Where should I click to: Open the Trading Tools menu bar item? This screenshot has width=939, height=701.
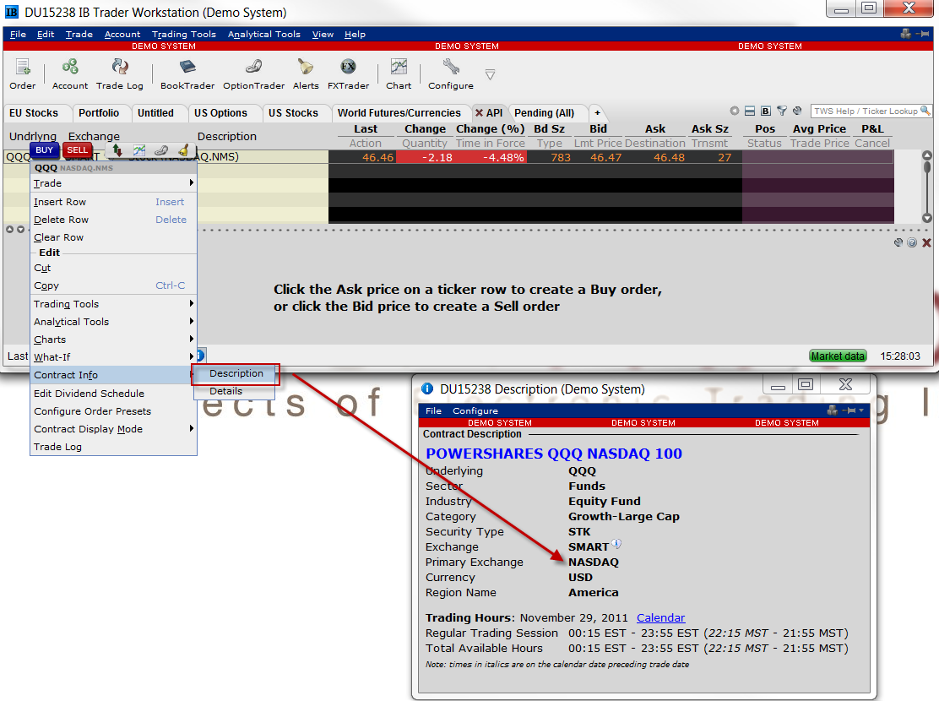click(x=184, y=34)
